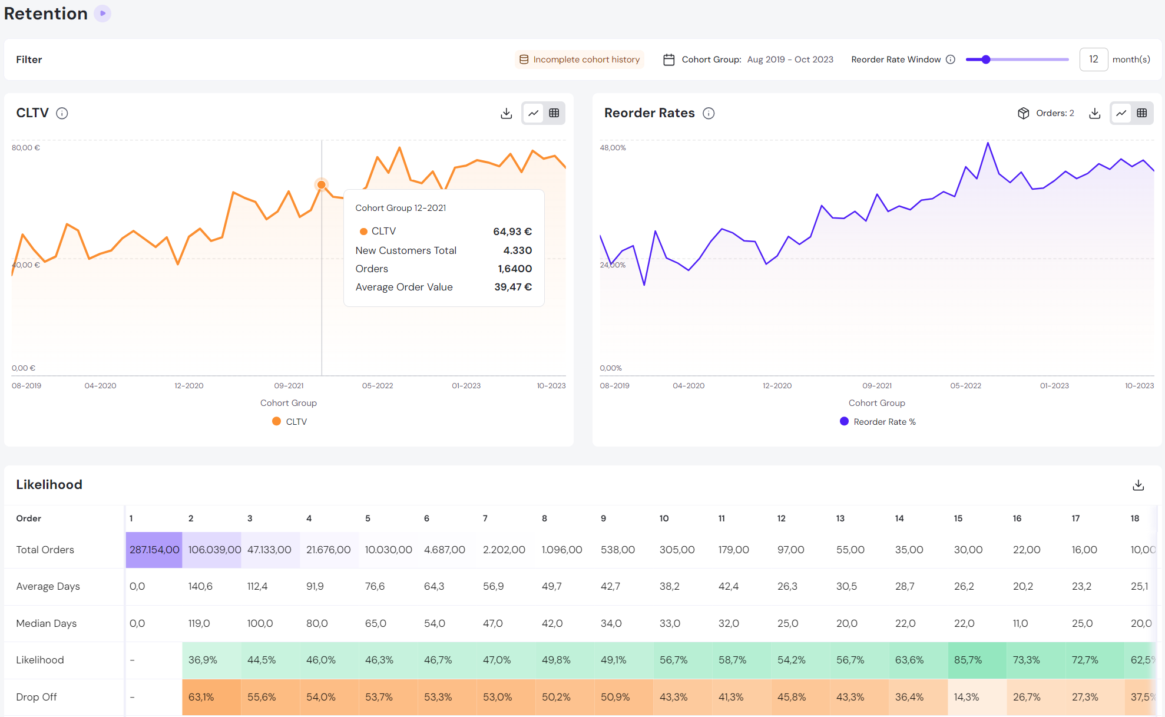
Task: Download the Likelihood table
Action: point(1138,485)
